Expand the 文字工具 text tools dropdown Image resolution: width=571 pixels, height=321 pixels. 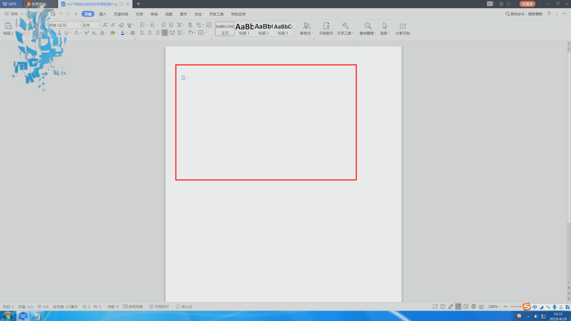pyautogui.click(x=353, y=33)
